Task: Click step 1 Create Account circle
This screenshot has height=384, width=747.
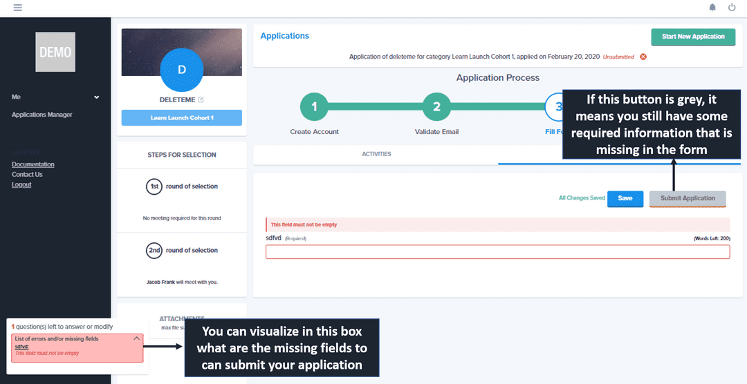Action: pos(314,106)
